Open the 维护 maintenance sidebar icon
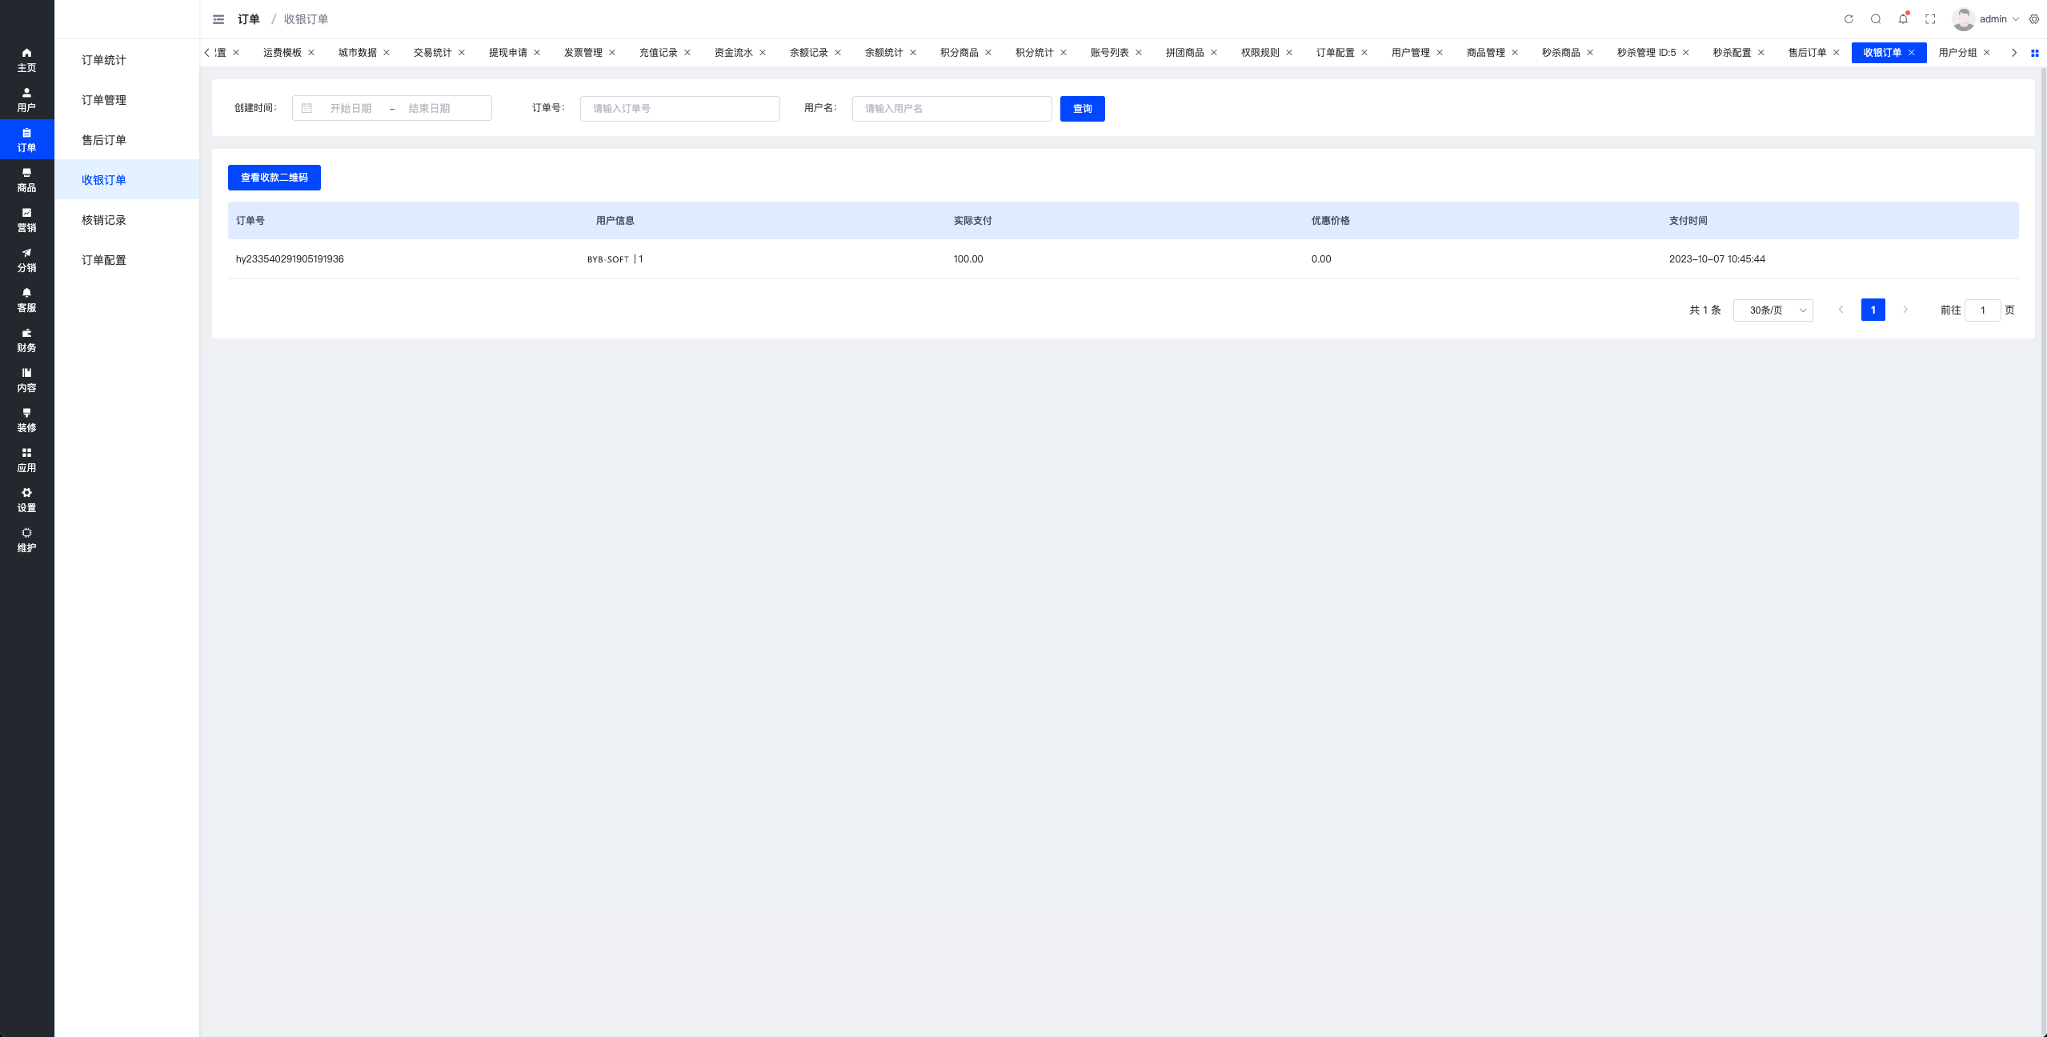Image resolution: width=2047 pixels, height=1037 pixels. tap(26, 540)
